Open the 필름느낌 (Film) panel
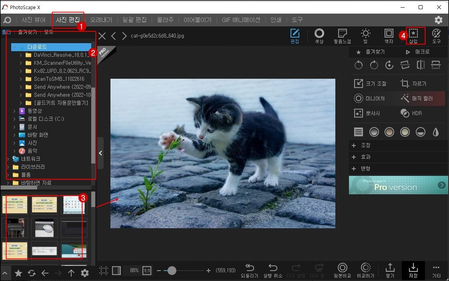Image resolution: width=449 pixels, height=281 pixels. point(342,36)
